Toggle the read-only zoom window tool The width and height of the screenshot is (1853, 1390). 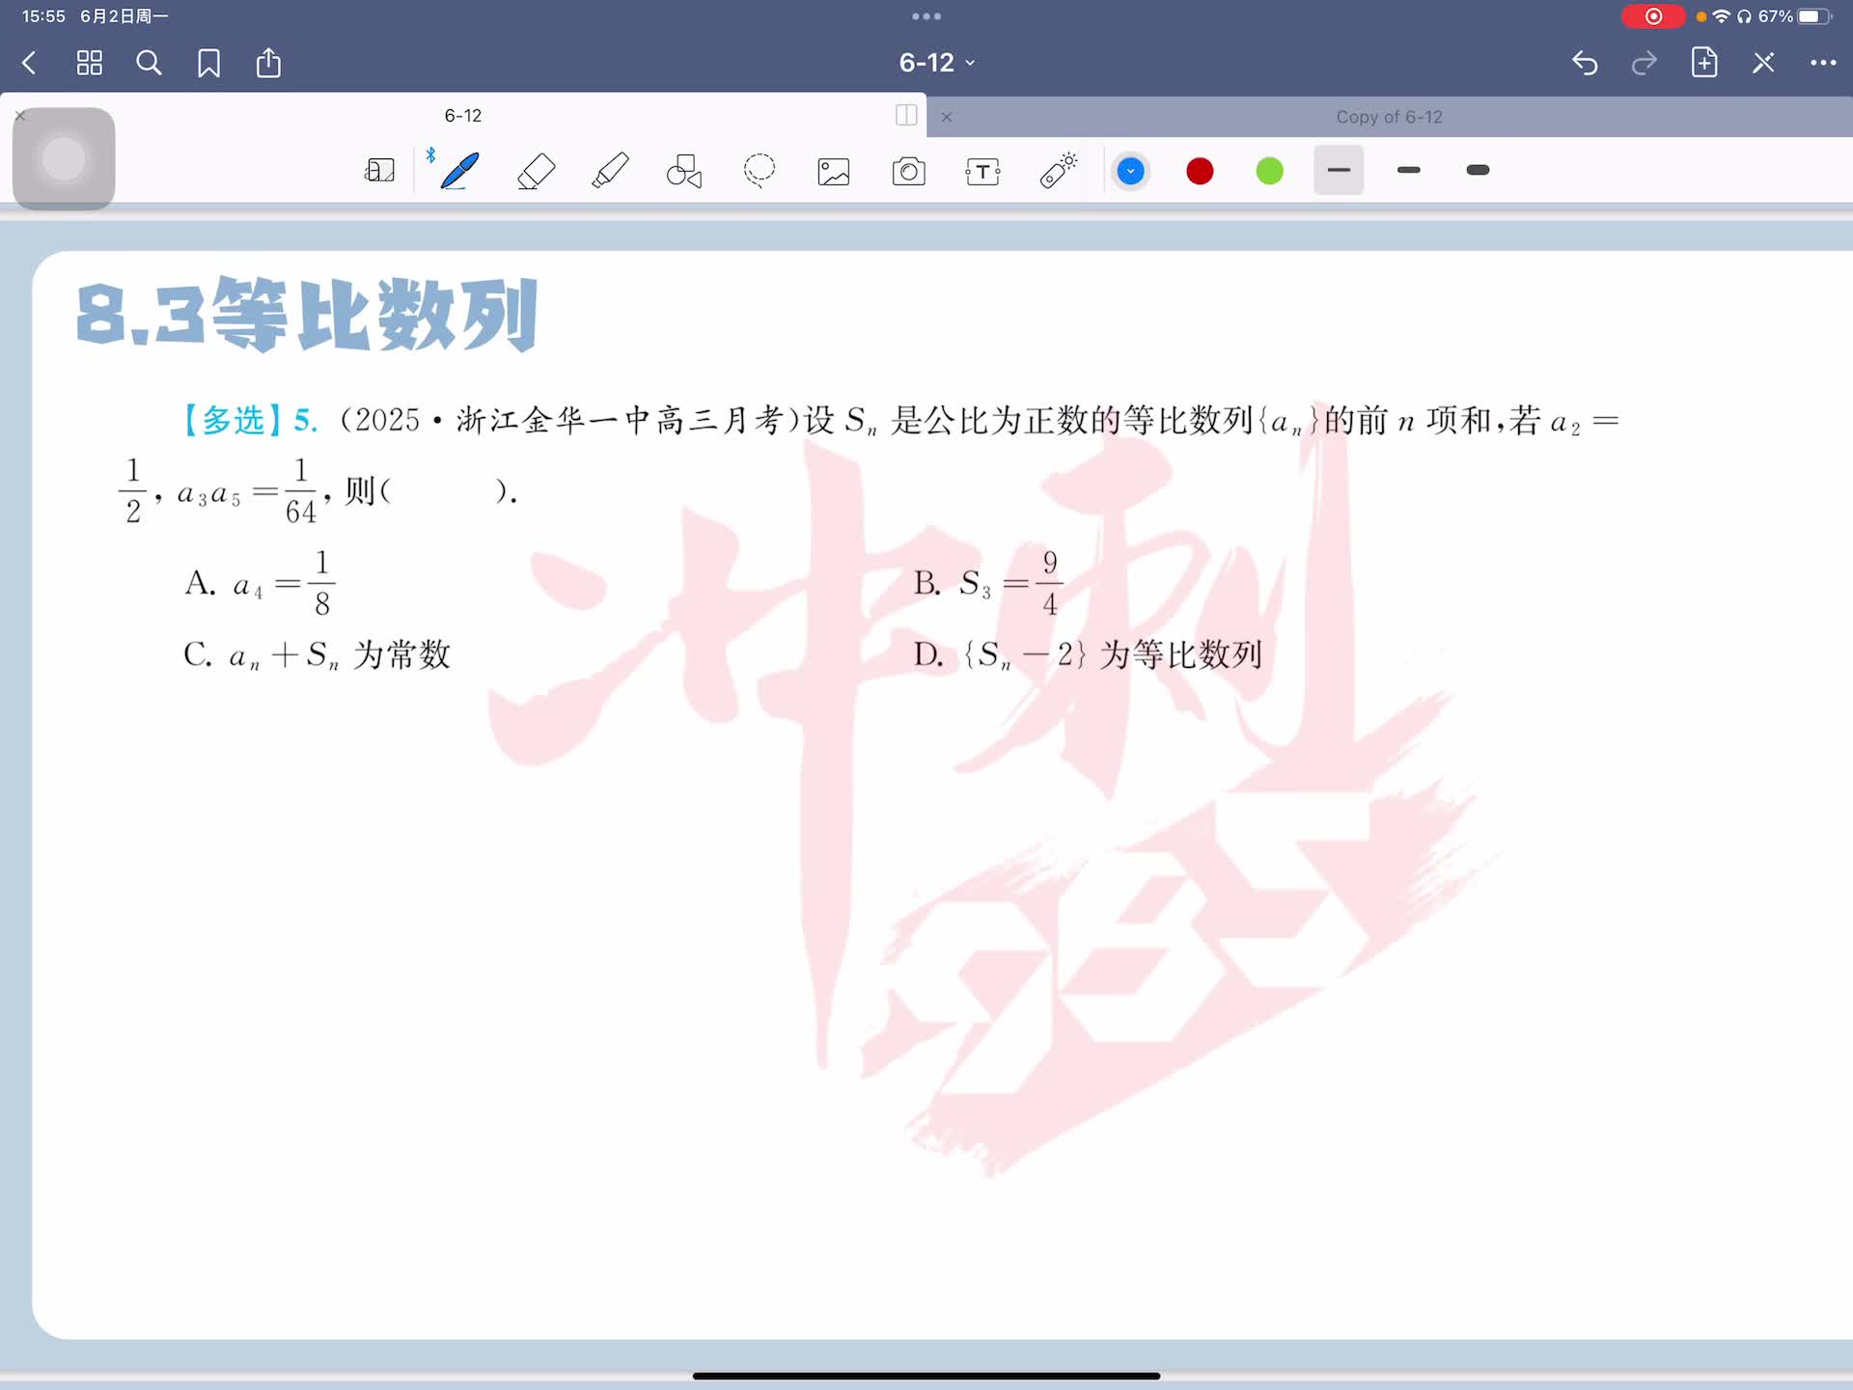pyautogui.click(x=379, y=171)
